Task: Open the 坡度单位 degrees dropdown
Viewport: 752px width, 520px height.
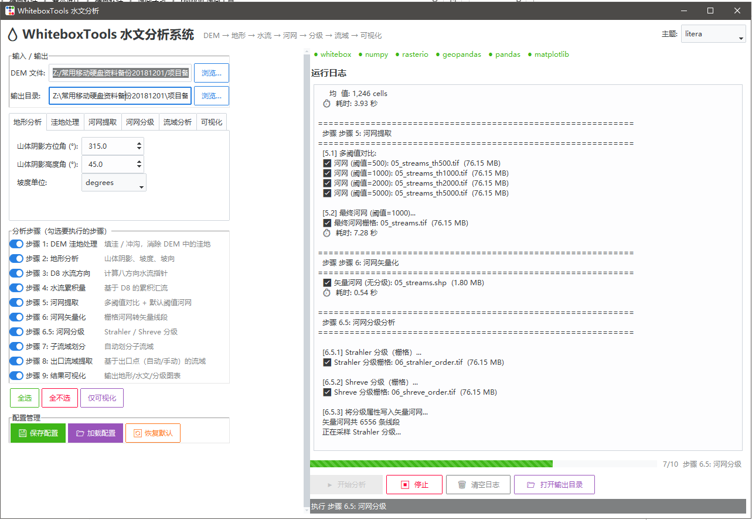Action: [x=114, y=183]
